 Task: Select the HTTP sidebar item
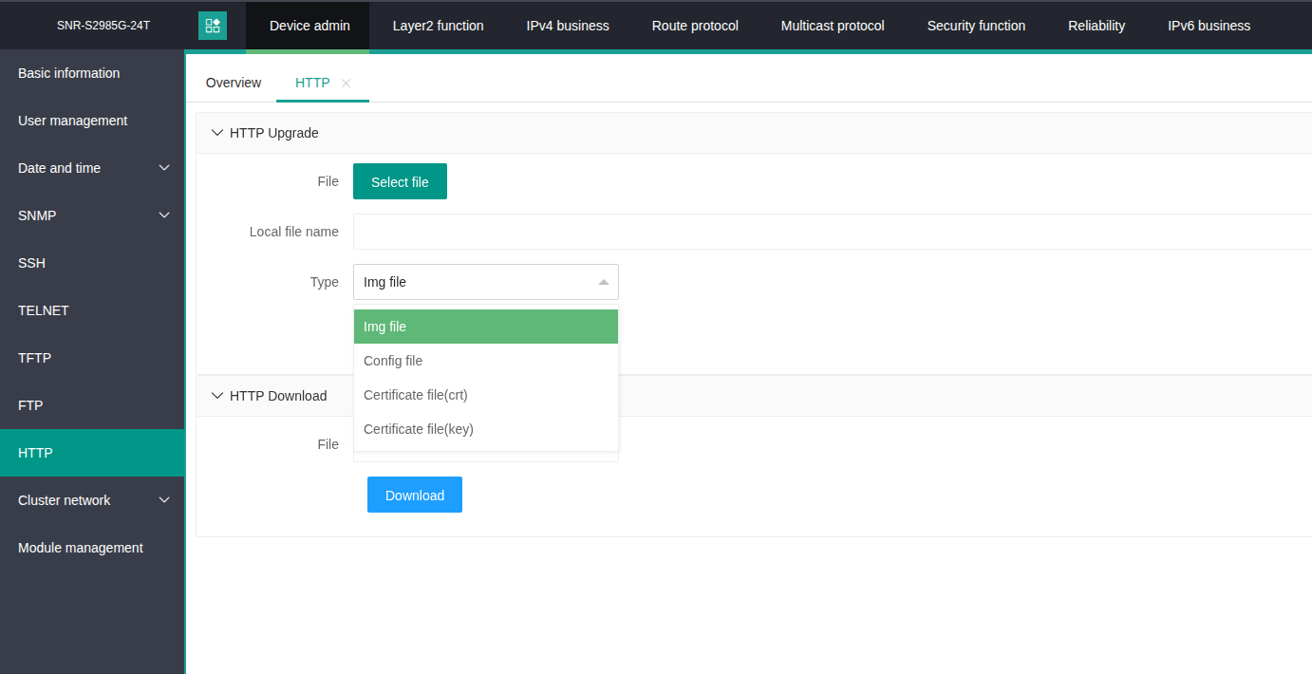[92, 453]
